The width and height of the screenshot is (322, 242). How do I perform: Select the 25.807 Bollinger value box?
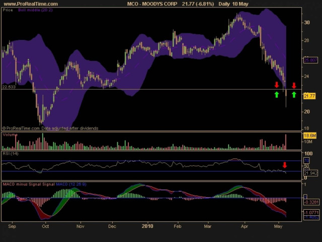pos(310,60)
